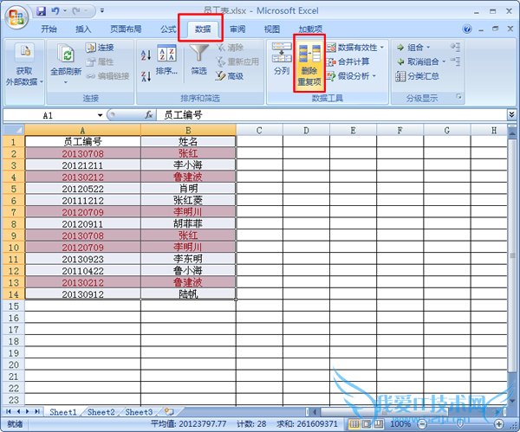
Task: Switch to 加载项 tab
Action: [x=310, y=29]
